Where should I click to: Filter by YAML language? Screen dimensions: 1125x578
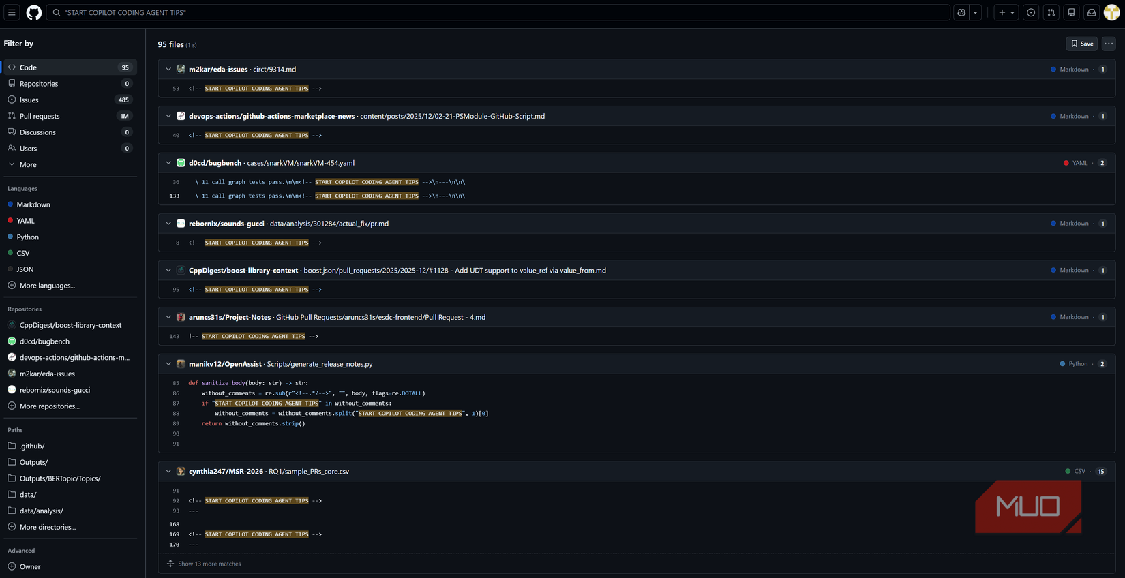click(x=70, y=221)
